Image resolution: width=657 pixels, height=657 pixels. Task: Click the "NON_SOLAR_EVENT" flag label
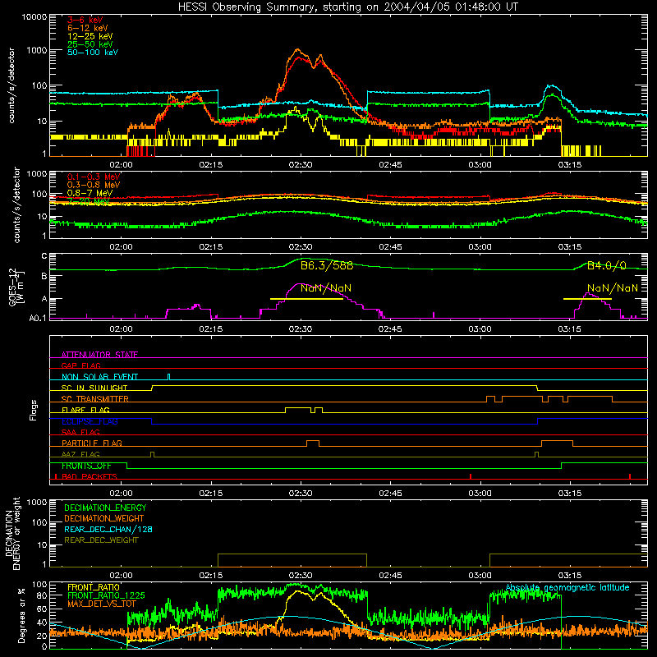(x=99, y=377)
